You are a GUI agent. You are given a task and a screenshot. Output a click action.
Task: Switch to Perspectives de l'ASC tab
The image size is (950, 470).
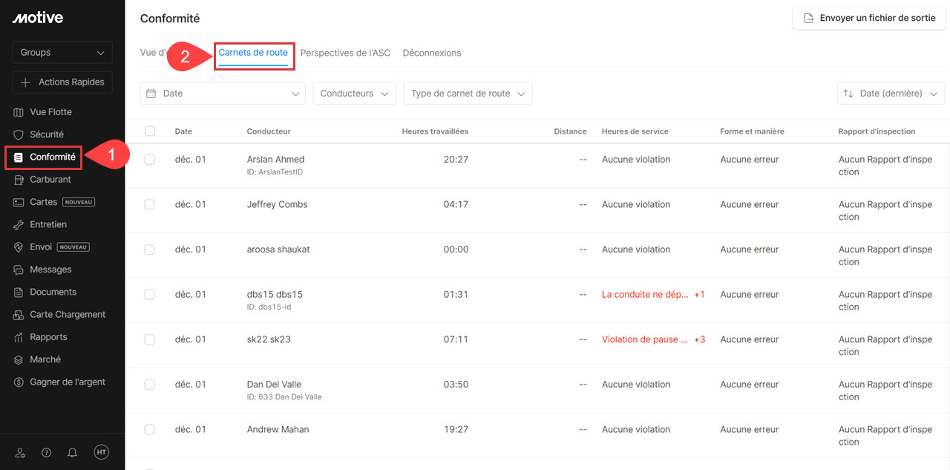[345, 53]
